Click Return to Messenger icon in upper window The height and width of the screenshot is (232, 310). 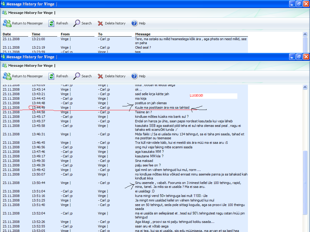coord(7,23)
